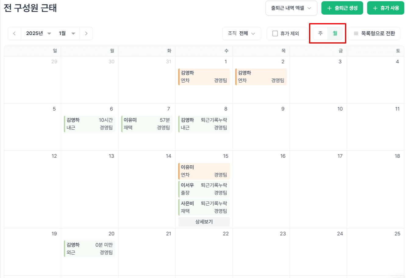The height and width of the screenshot is (278, 406).
Task: Open the 출퇴근 내역 엑셀 dropdown
Action: click(291, 8)
